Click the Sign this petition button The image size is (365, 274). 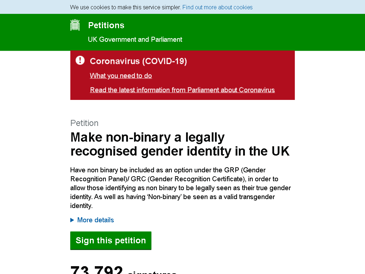pyautogui.click(x=111, y=240)
